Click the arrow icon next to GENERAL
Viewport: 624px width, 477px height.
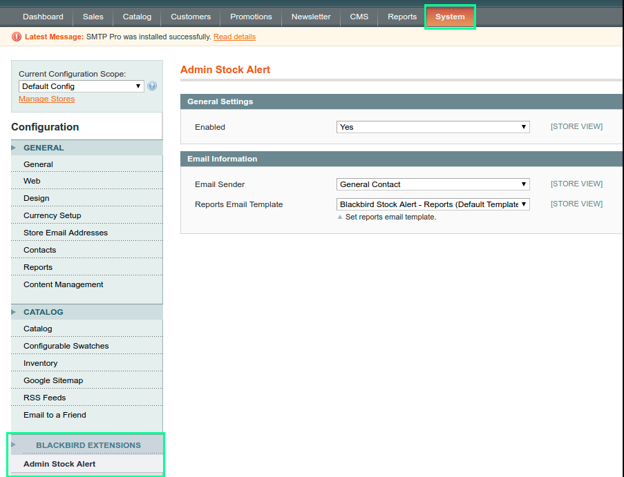pos(14,148)
